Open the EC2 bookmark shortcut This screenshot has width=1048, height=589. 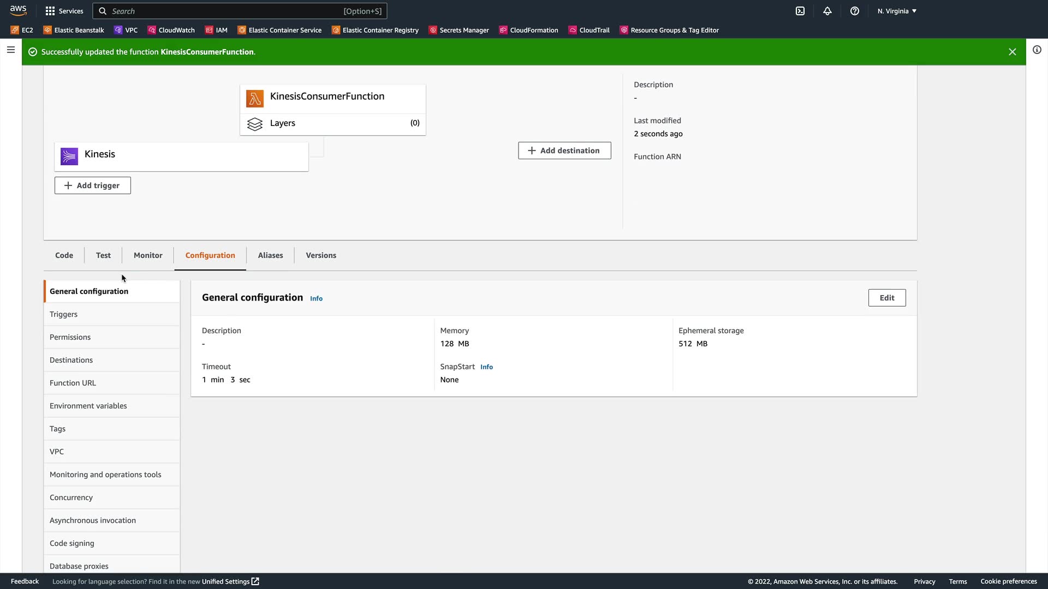[x=22, y=30]
